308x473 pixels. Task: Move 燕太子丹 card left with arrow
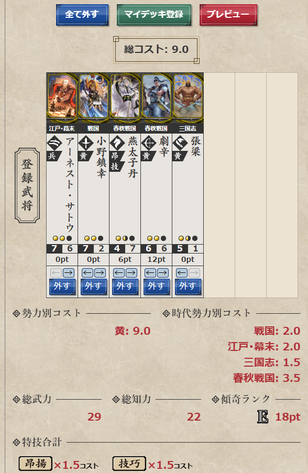pos(118,273)
